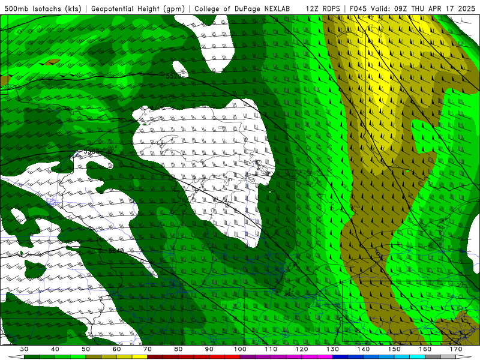Click the dark blue swatch starting at 130
The image size is (480, 360).
click(x=340, y=357)
